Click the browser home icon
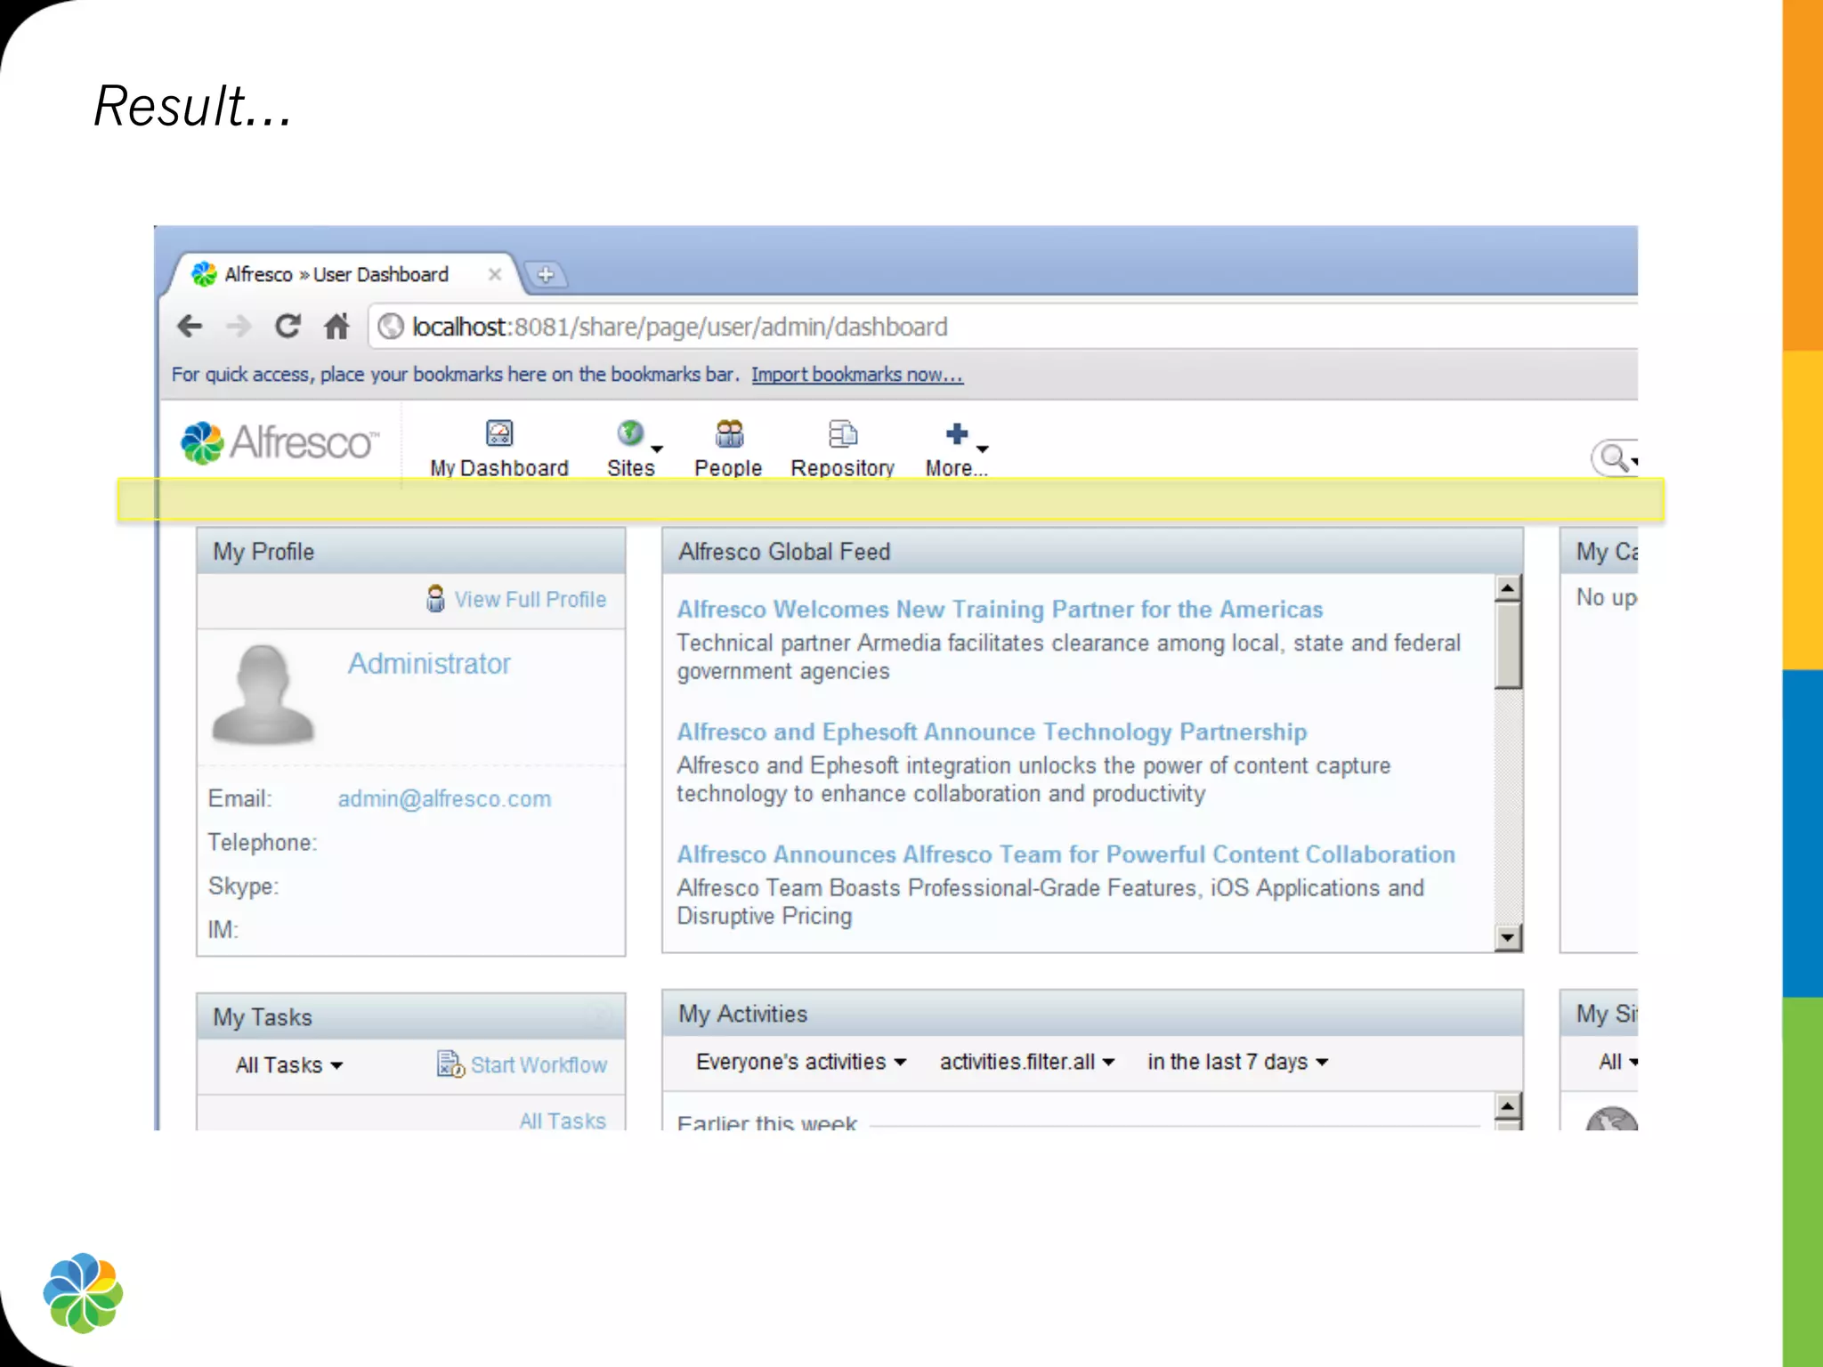The height and width of the screenshot is (1367, 1823). [x=336, y=327]
